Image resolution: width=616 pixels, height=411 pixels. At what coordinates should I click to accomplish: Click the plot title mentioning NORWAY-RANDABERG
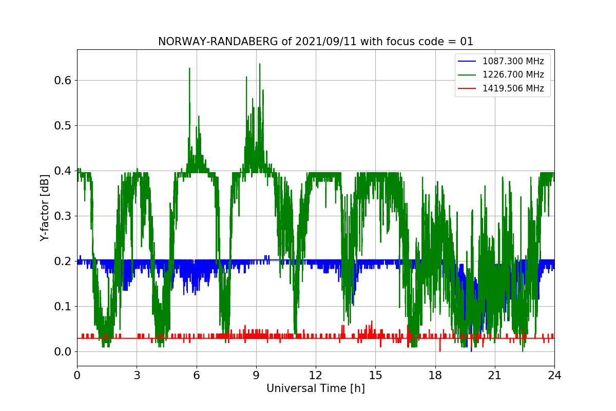pos(316,42)
